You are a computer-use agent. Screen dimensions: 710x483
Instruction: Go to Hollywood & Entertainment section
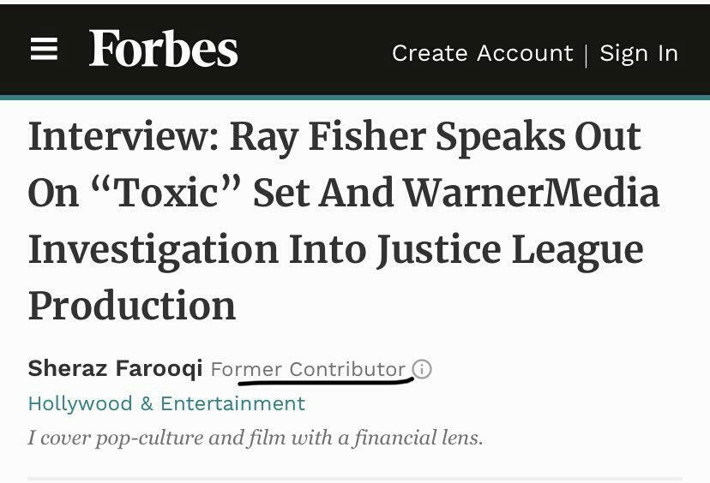click(x=166, y=403)
